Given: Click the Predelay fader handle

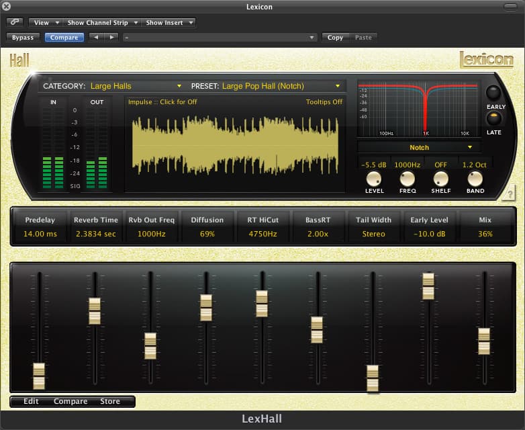Looking at the screenshot, I should pos(39,376).
